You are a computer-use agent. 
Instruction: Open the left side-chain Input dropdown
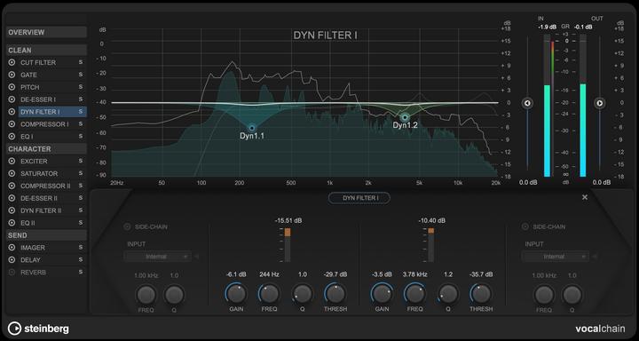tap(157, 257)
